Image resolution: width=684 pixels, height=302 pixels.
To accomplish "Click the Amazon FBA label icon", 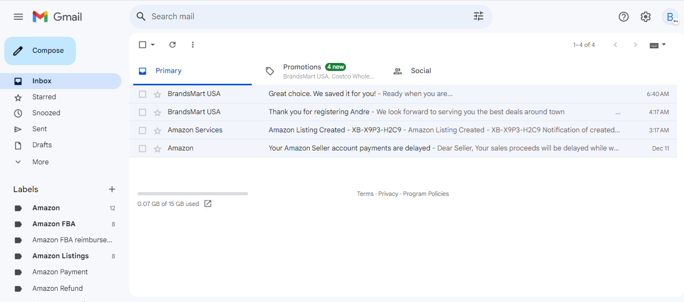I will [18, 224].
